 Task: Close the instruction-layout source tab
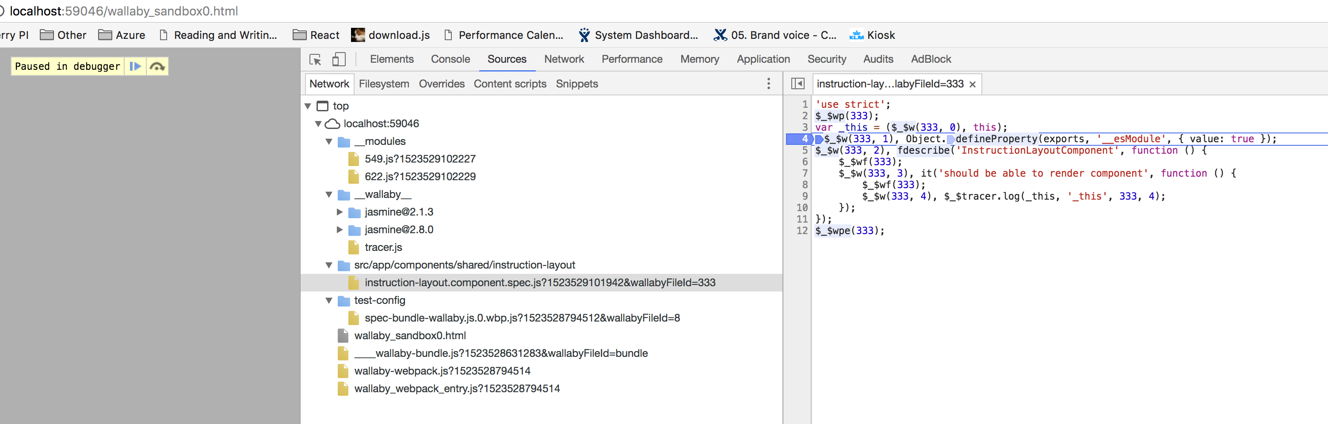(x=972, y=83)
